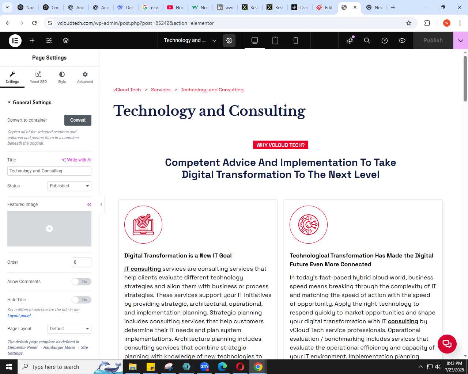Open Layout panel link
Screen dimensions: 468x374
coord(19,316)
